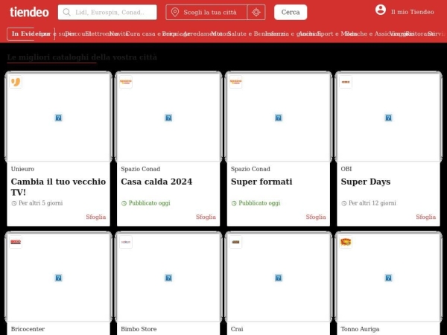Click the Cerca button
Screen dimensions: 447x335
click(291, 12)
